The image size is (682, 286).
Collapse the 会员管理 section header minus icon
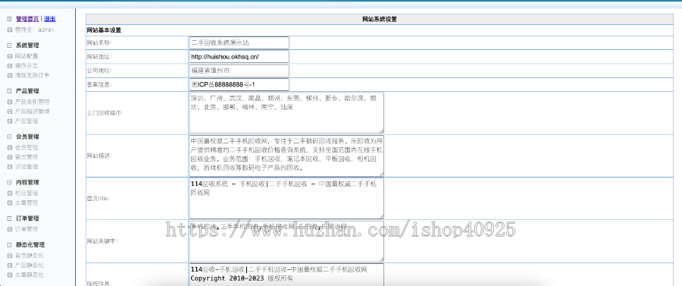pyautogui.click(x=10, y=137)
